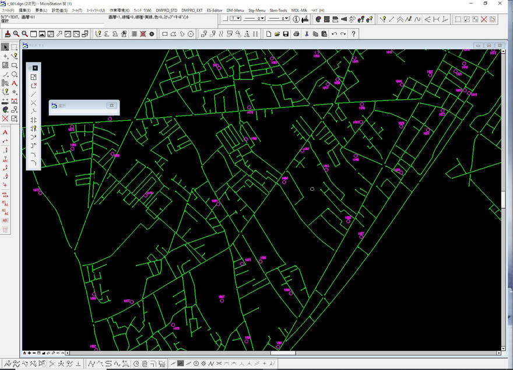Click the red X delete element tool
The image size is (513, 370).
point(5,118)
